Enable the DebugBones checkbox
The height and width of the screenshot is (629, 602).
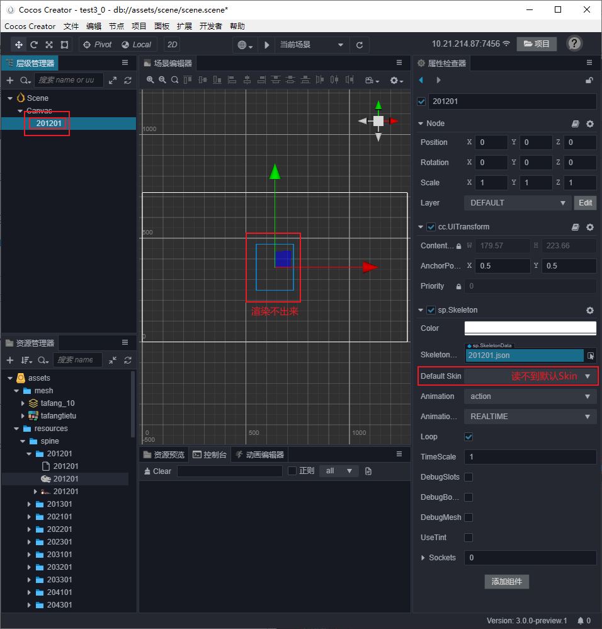(x=469, y=497)
